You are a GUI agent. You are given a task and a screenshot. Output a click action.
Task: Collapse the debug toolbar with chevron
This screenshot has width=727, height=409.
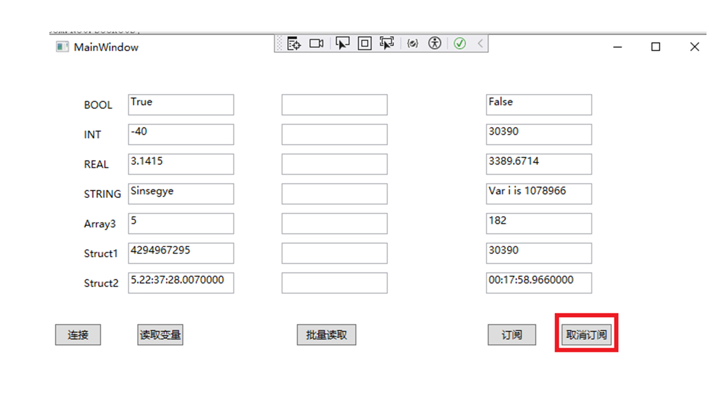(x=480, y=44)
